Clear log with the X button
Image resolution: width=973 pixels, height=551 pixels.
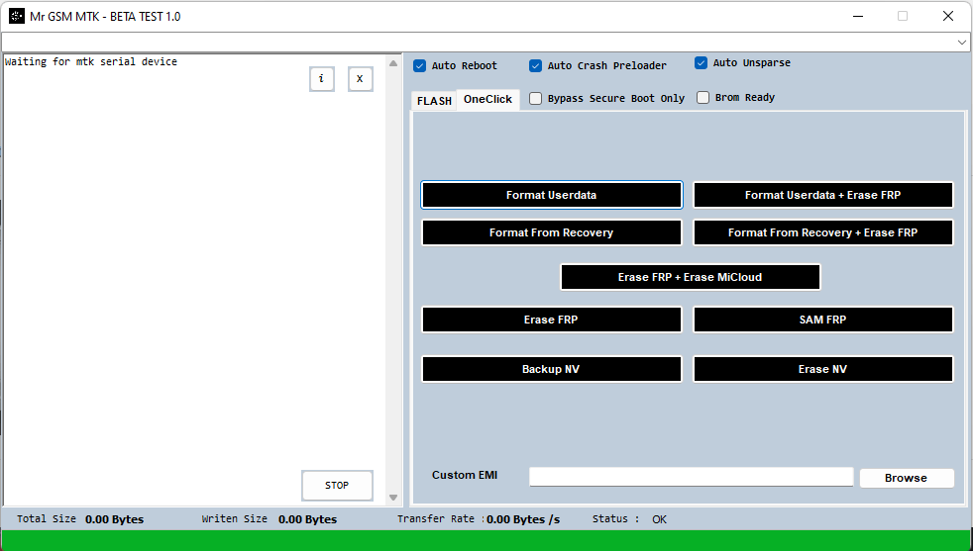(x=360, y=79)
